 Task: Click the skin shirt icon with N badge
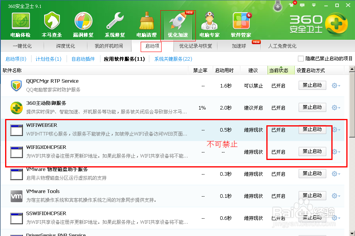[x=292, y=4]
